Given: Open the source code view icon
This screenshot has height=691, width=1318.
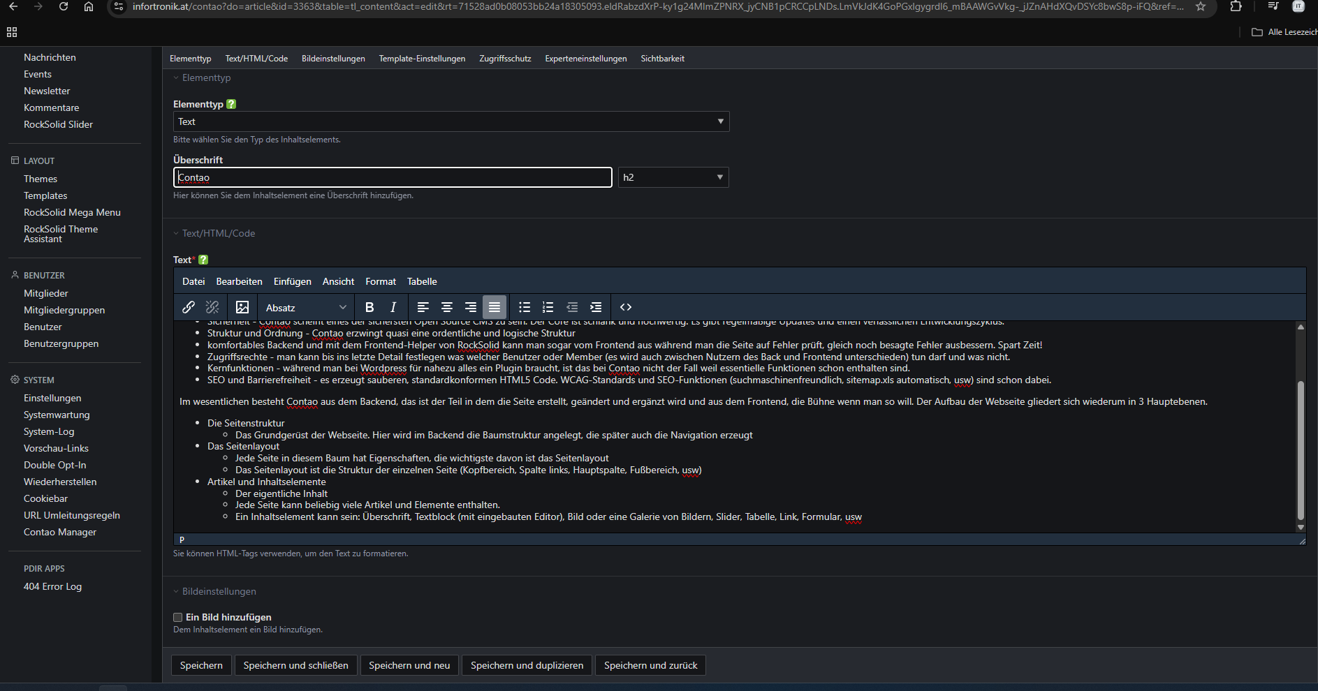Looking at the screenshot, I should 626,307.
